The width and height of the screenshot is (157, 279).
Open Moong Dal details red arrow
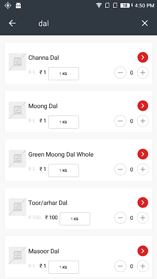(x=143, y=106)
